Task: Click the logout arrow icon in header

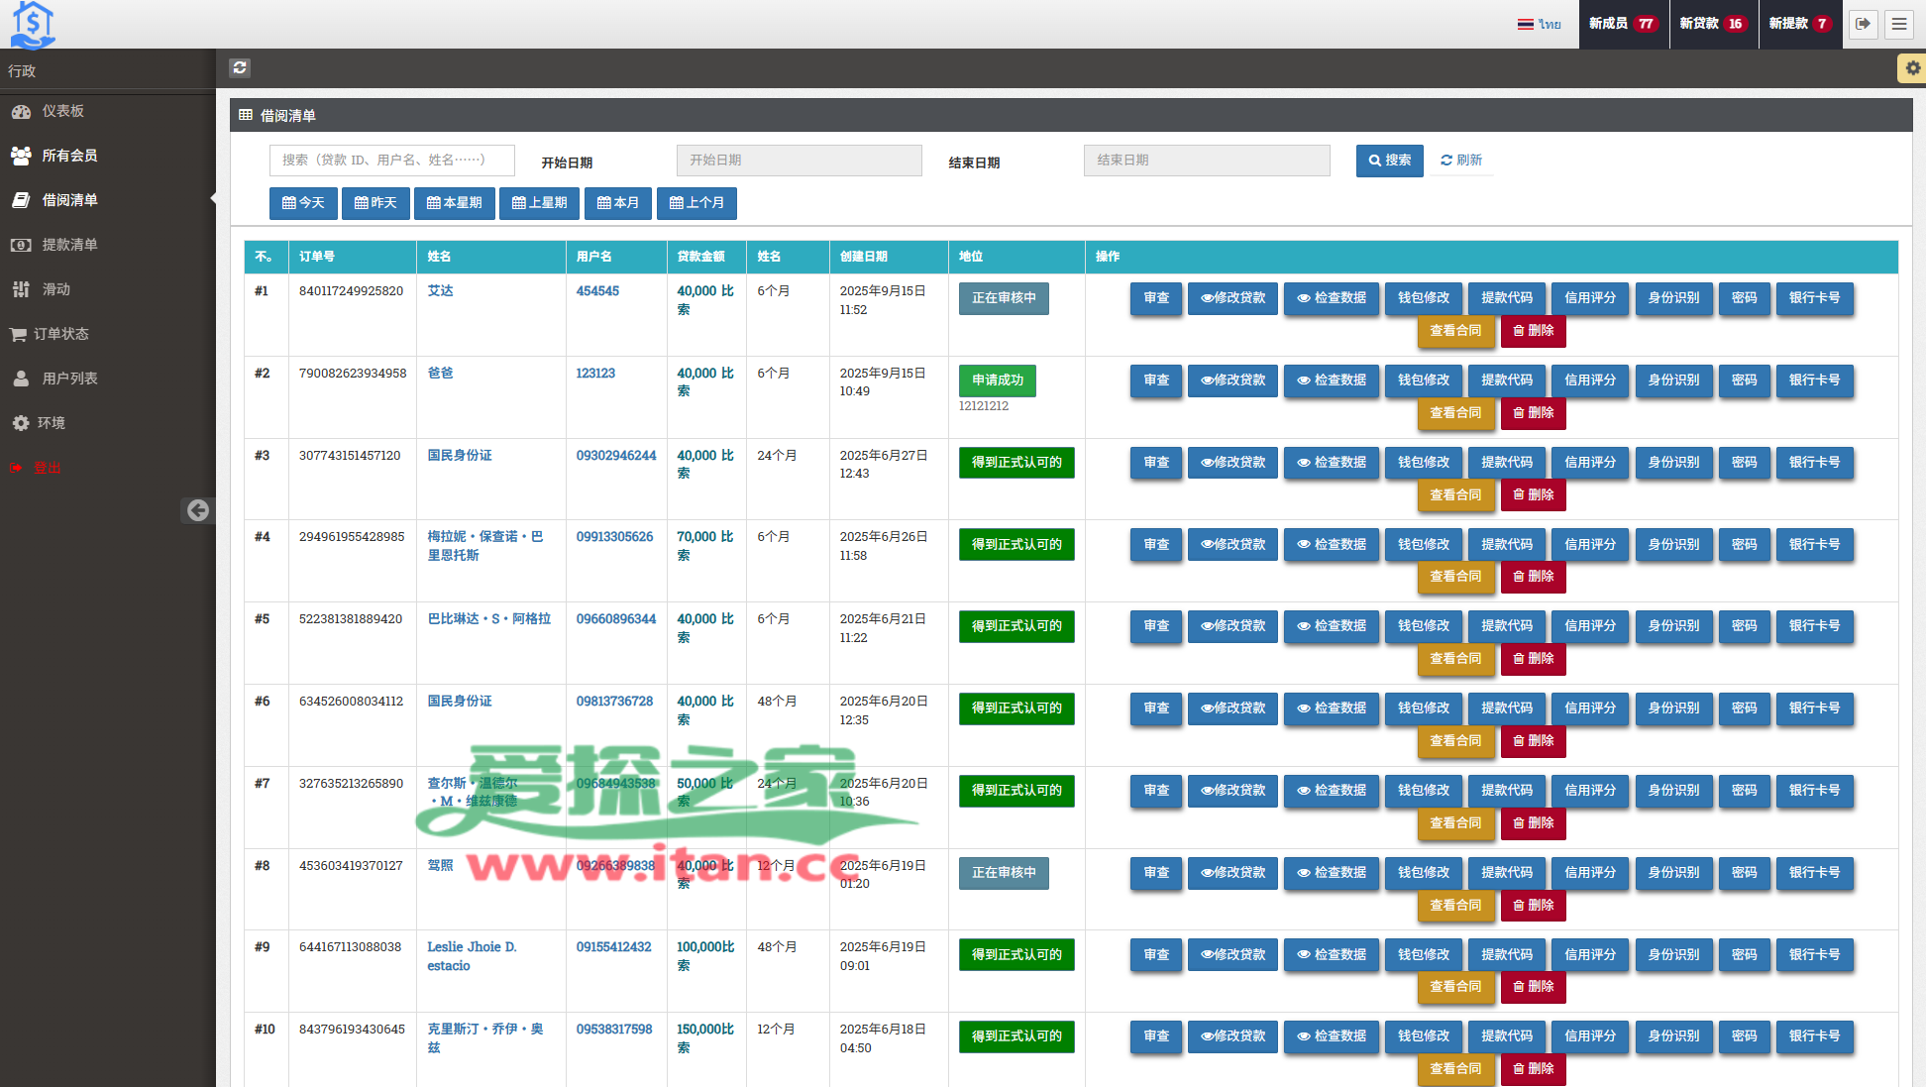Action: click(x=1863, y=24)
